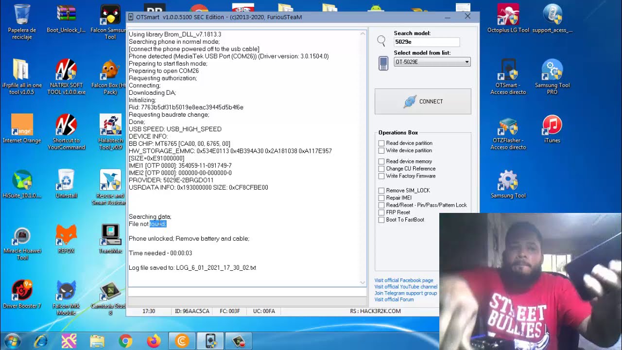
Task: Launch Octoplus LG Tool shortcut
Action: [508, 18]
